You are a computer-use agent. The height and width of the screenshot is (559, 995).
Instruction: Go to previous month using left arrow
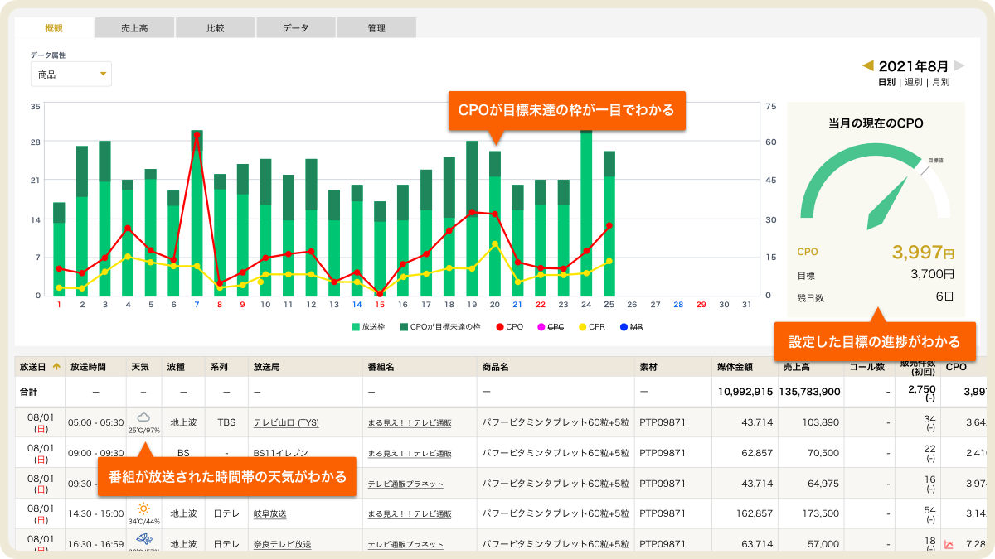(868, 65)
